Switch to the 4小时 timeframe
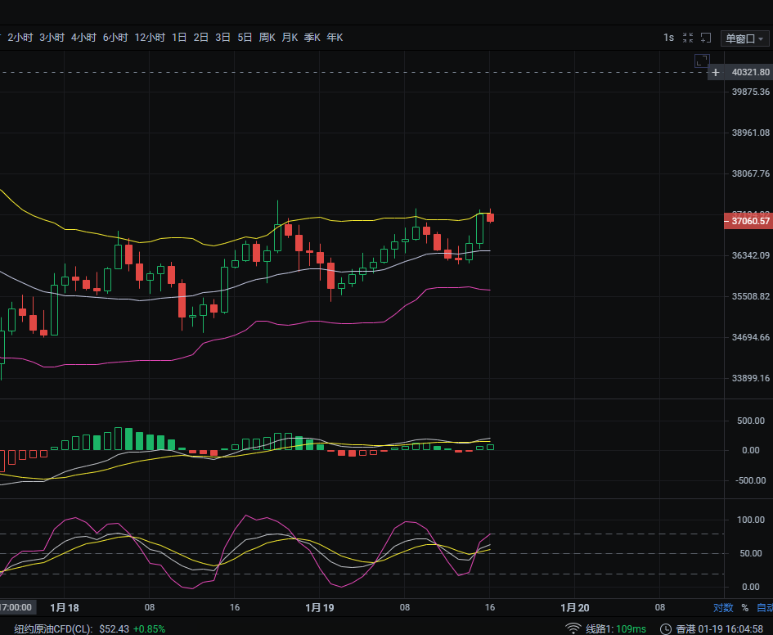773x635 pixels. 83,38
